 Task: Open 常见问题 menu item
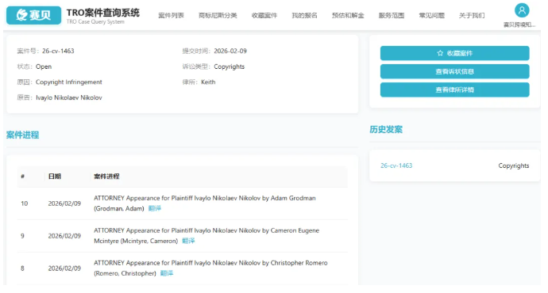(x=431, y=15)
